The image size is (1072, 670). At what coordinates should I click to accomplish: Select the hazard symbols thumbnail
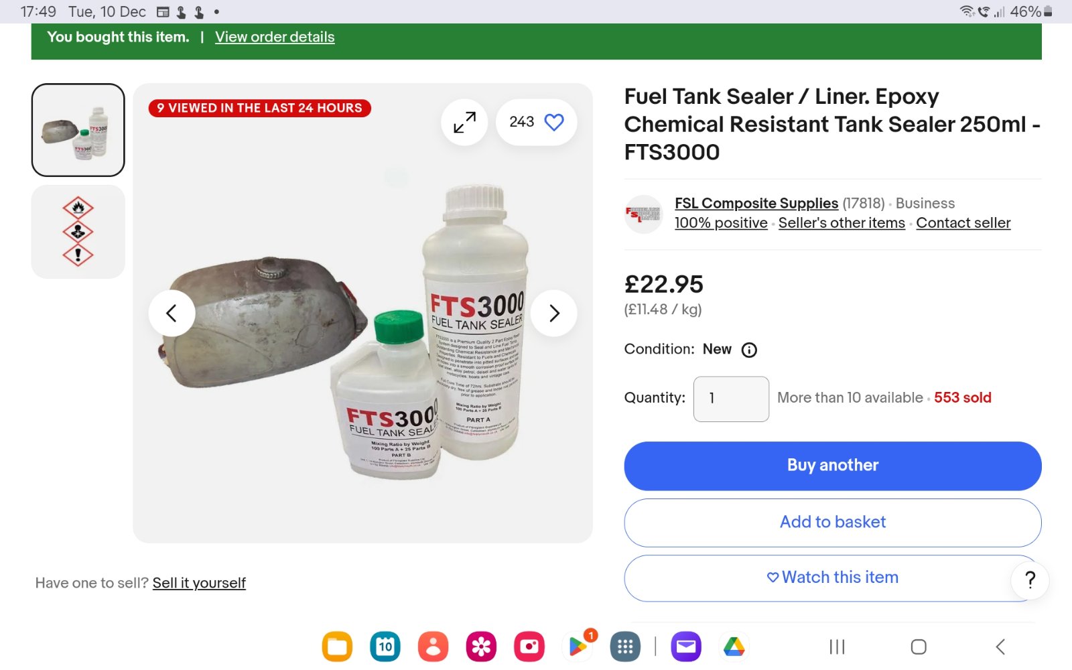(78, 232)
